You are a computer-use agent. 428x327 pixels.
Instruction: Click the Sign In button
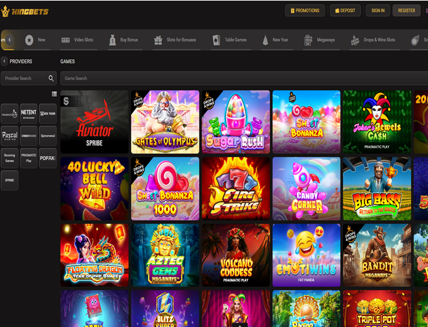tap(378, 11)
